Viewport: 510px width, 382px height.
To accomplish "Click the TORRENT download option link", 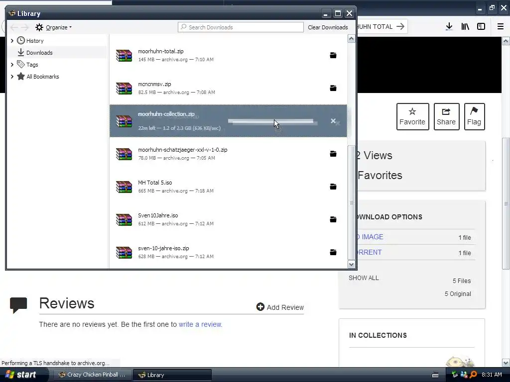I will tap(369, 252).
